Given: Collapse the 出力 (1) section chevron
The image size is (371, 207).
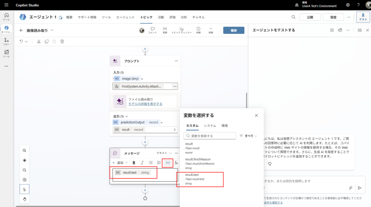Looking at the screenshot, I should 126,116.
